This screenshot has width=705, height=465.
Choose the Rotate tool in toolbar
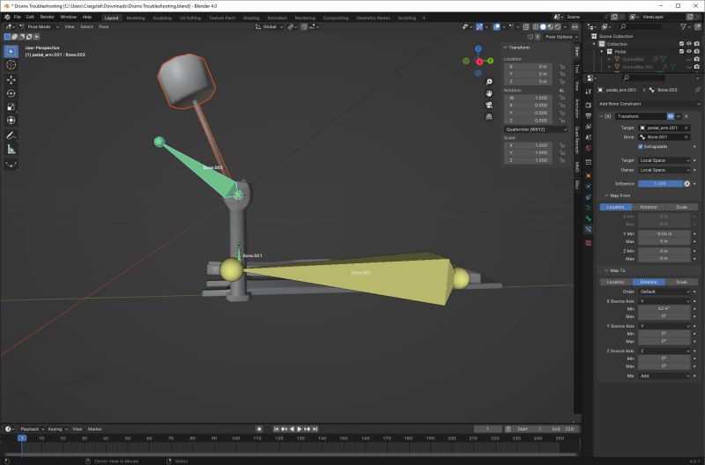(11, 93)
